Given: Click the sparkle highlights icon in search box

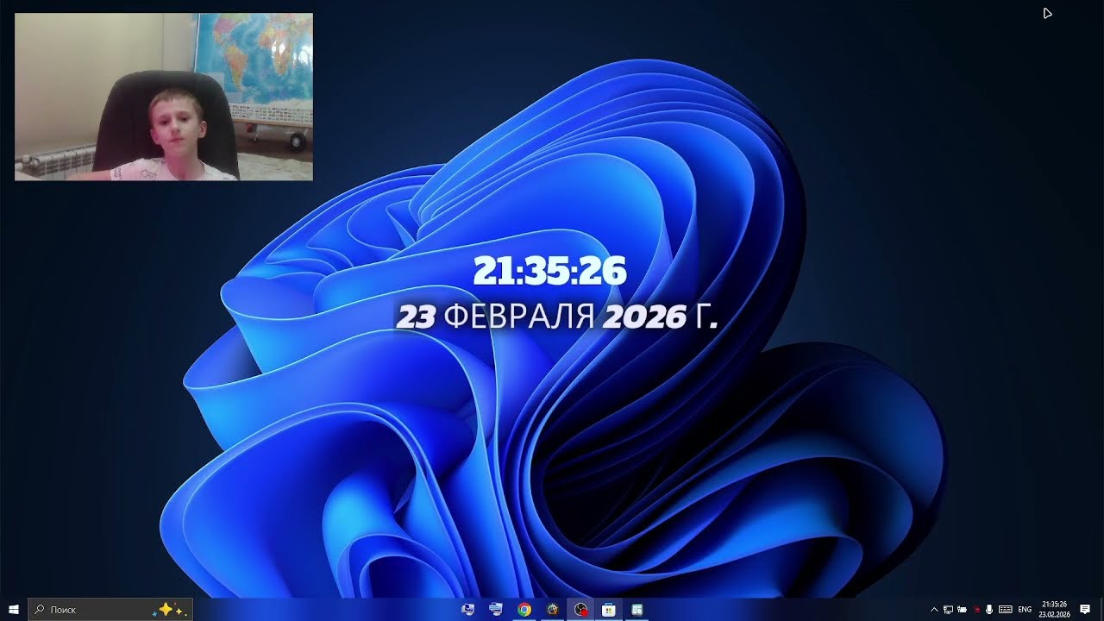Looking at the screenshot, I should 169,609.
